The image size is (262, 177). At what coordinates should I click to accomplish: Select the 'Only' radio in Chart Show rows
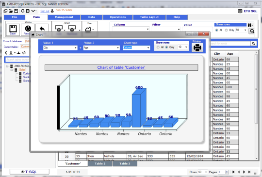pos(166,47)
